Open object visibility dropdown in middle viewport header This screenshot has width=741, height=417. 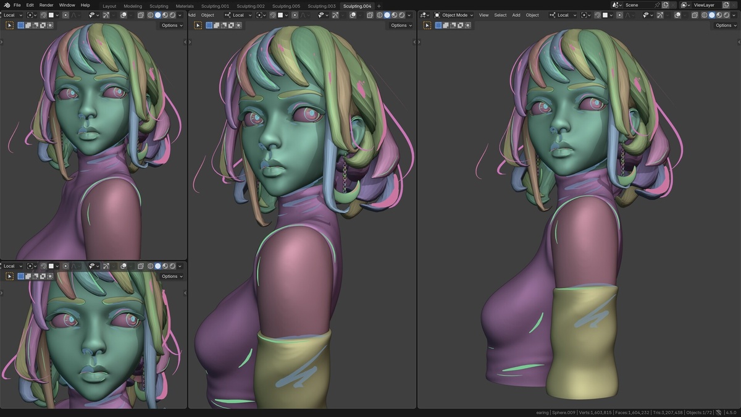324,15
